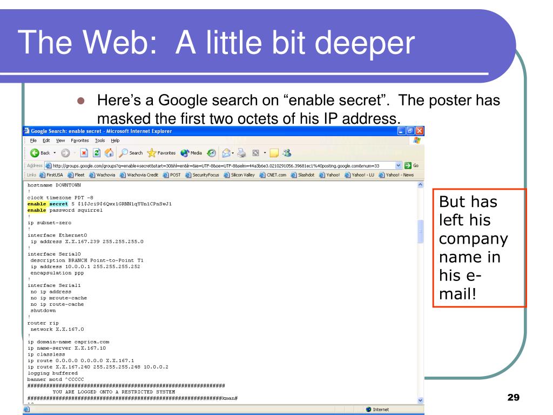Print the page with printer icon
Image resolution: width=553 pixels, height=415 pixels.
[241, 153]
